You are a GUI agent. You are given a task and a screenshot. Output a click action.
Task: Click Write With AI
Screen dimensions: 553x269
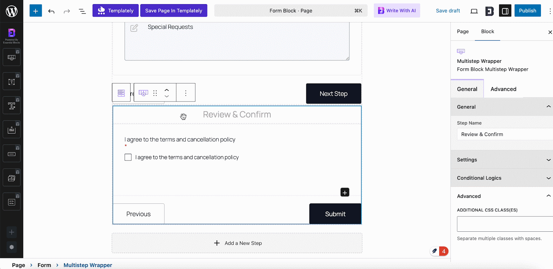(397, 11)
